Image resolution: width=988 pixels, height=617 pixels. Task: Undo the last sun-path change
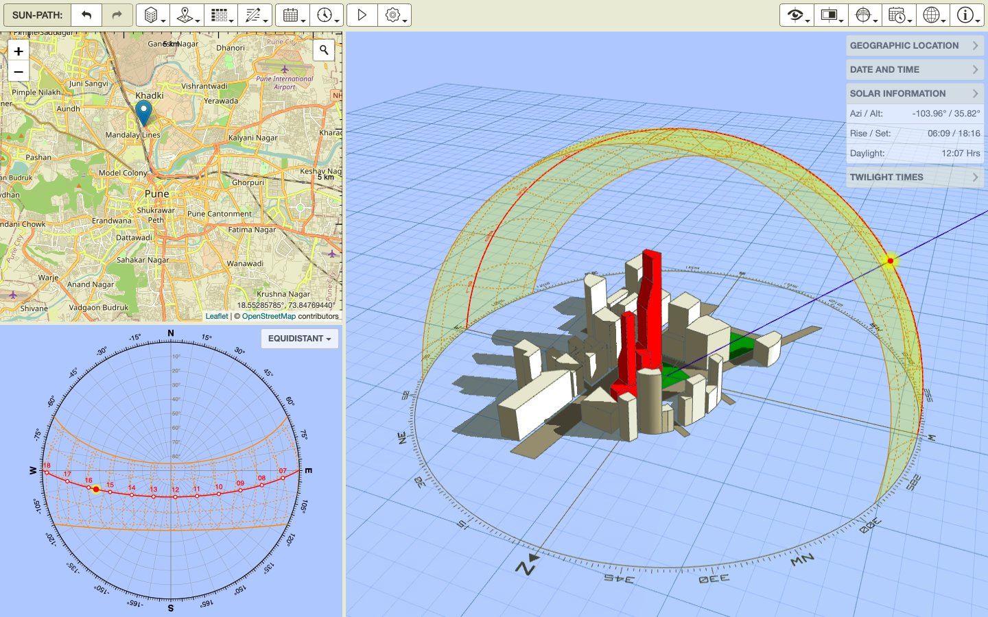(86, 15)
